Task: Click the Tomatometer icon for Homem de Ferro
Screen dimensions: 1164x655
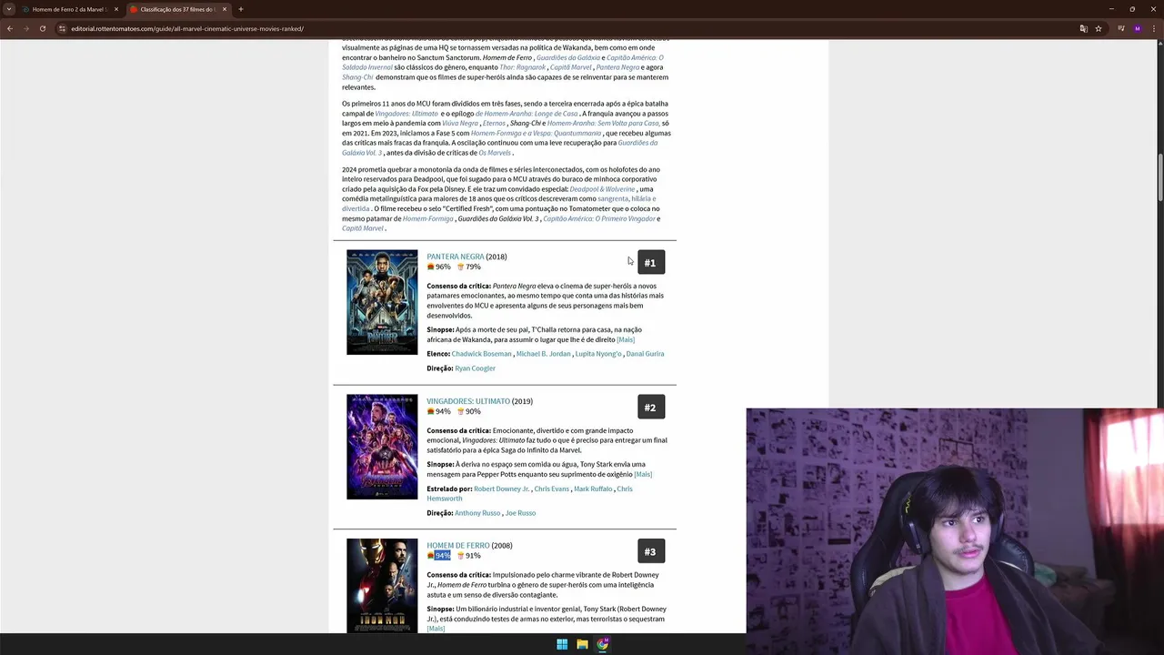Action: (431, 555)
